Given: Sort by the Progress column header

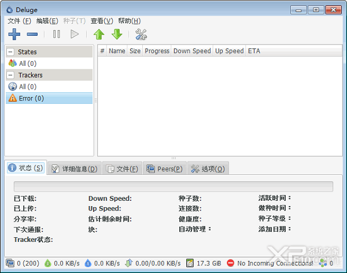Looking at the screenshot, I should point(157,51).
